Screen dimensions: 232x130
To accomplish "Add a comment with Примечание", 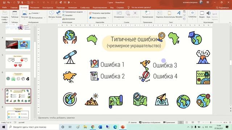I will [148, 14].
